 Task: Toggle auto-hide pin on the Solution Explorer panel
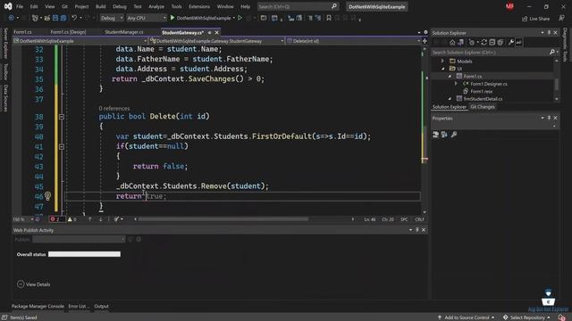549,32
